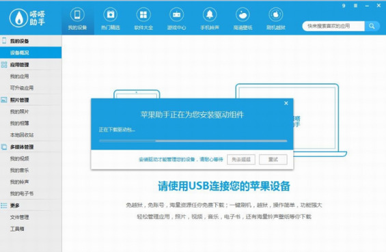Collapse the 多媒体管理 sidebar section
386x252 pixels.
31,147
